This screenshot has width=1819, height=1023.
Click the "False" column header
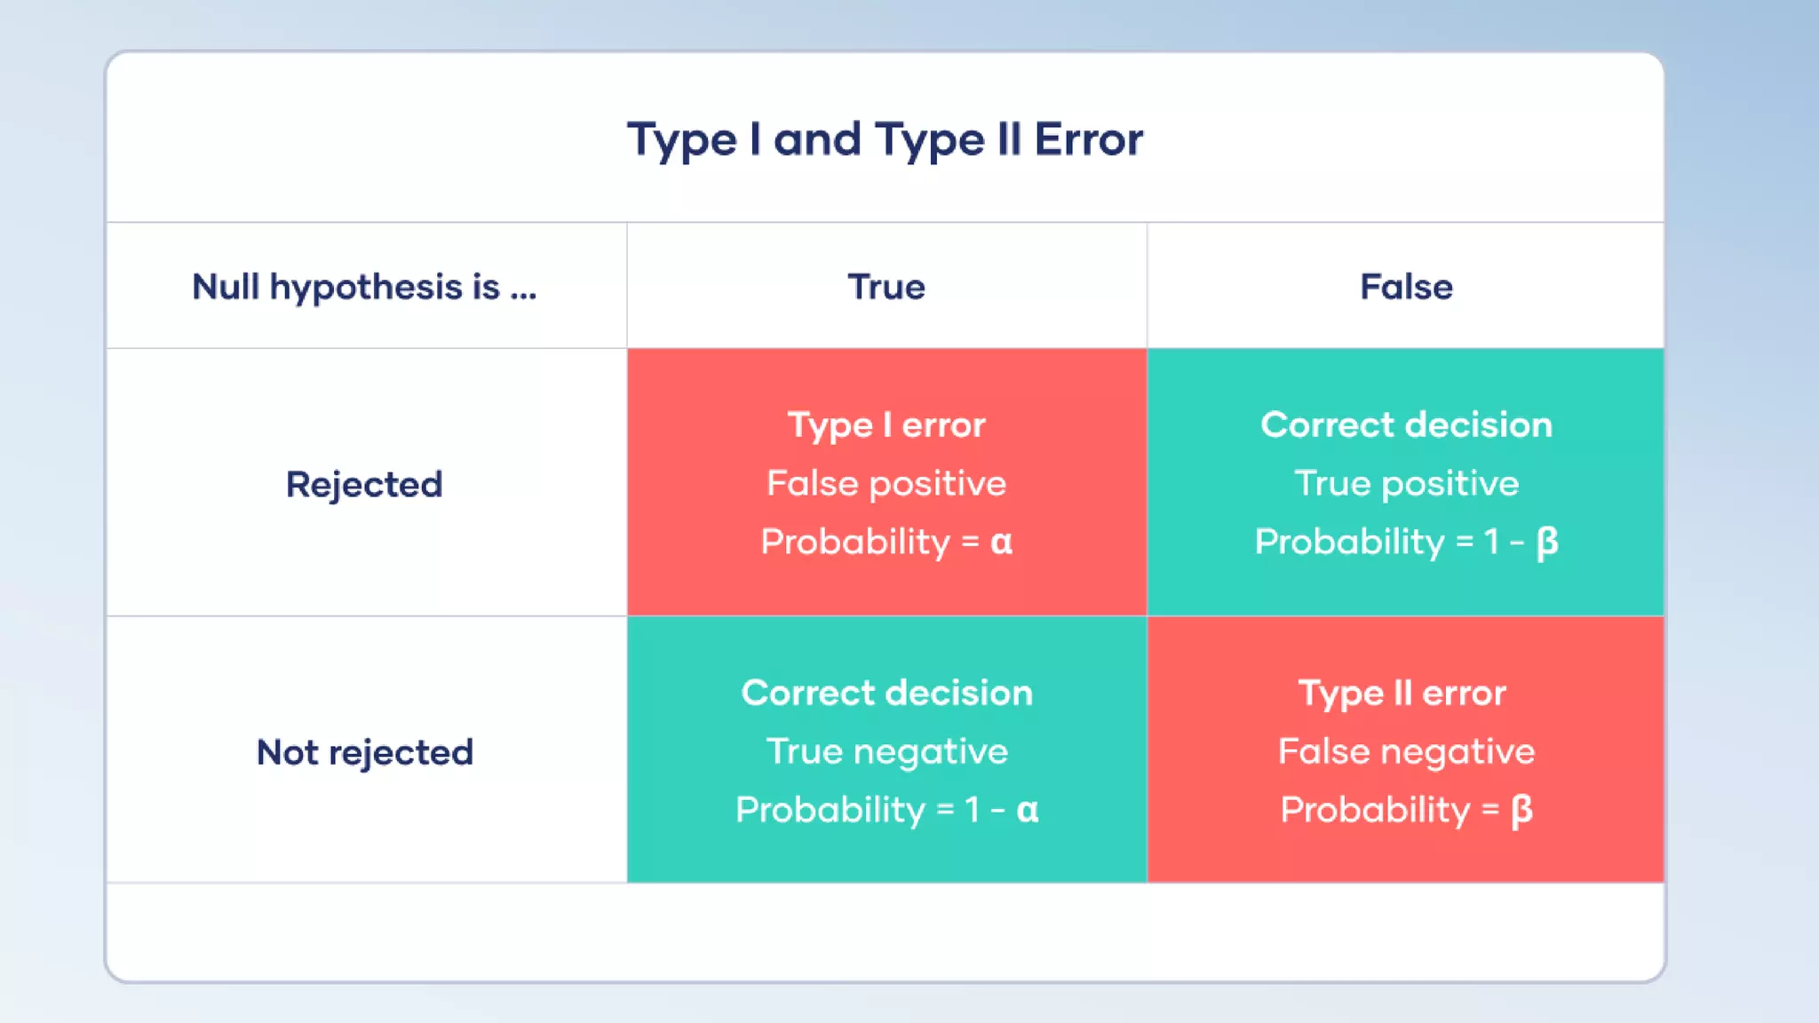point(1406,287)
